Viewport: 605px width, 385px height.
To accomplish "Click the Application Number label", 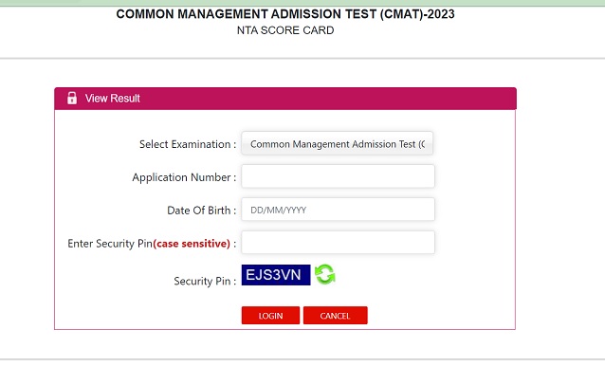I will pos(183,177).
